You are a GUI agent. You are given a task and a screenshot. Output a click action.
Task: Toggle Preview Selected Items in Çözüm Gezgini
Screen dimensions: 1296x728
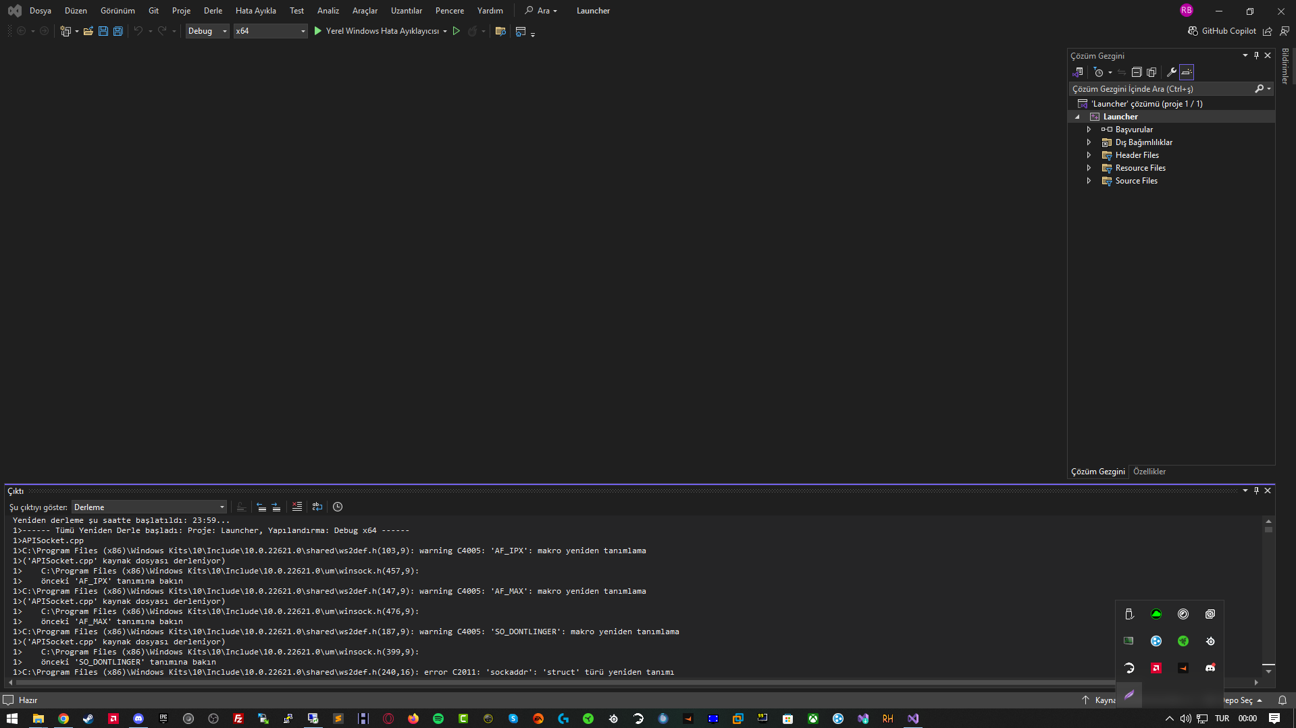(1187, 72)
